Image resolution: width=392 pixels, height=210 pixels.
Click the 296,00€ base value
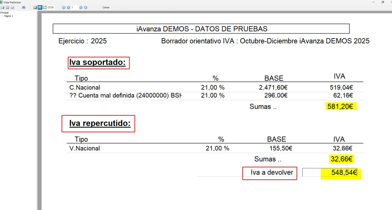tap(276, 96)
